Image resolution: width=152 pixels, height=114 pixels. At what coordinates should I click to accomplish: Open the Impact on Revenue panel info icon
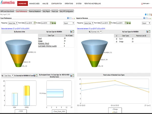pyautogui.click(x=144, y=18)
